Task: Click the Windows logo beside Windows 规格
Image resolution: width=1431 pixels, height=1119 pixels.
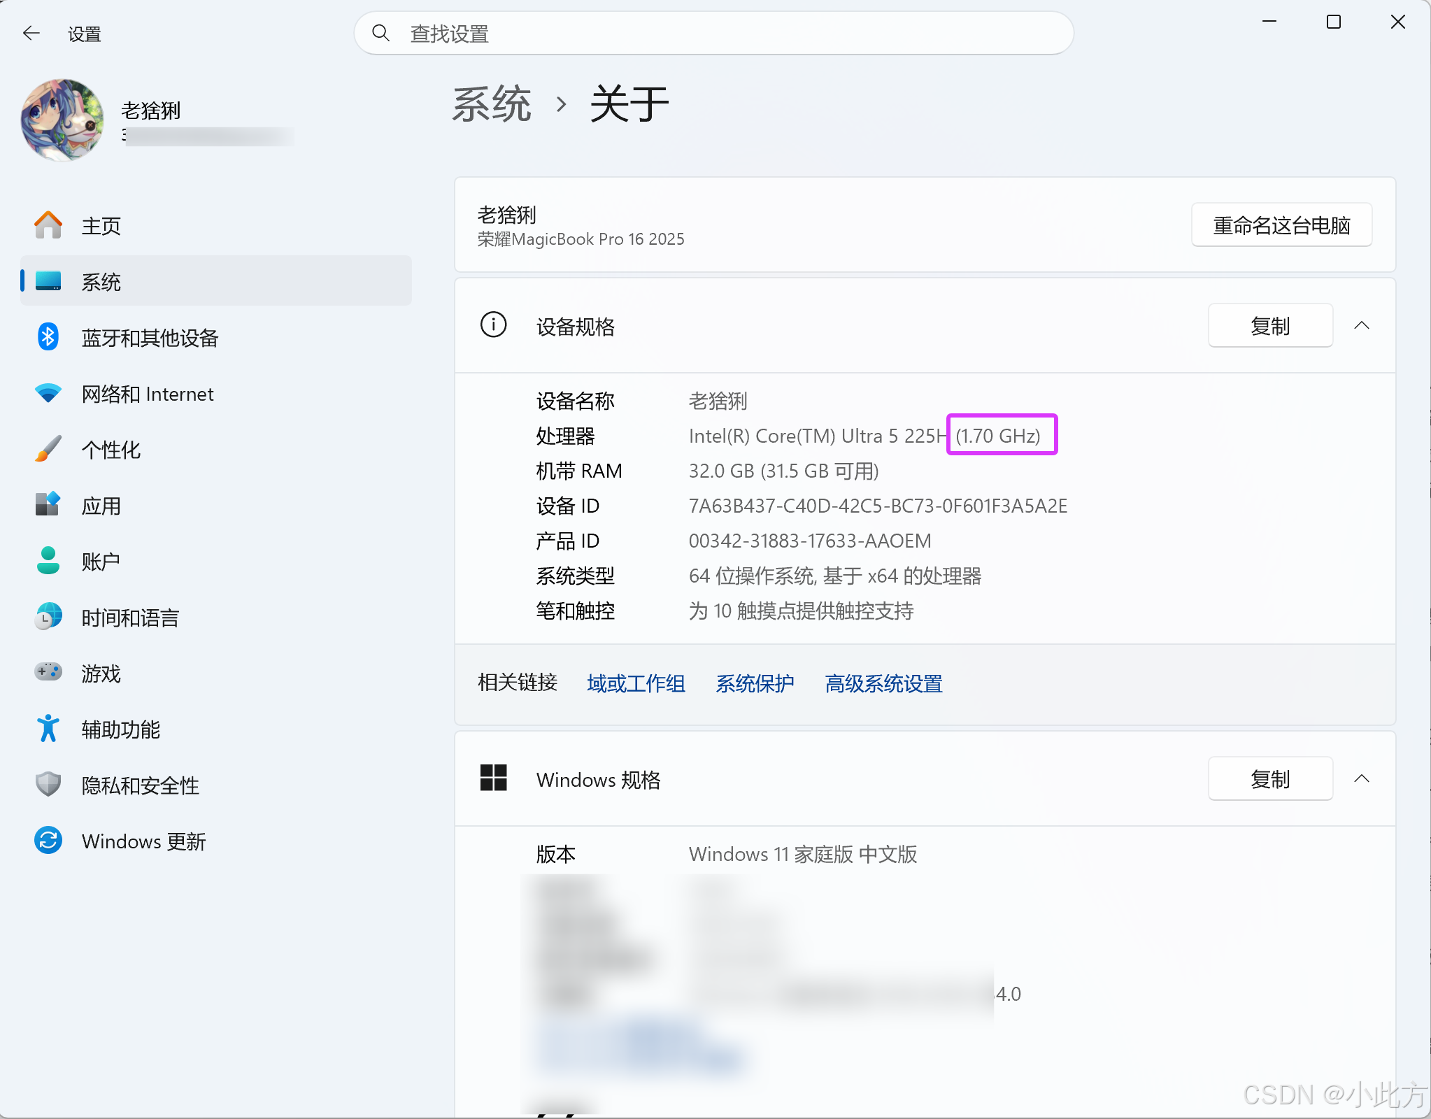Action: (x=493, y=778)
